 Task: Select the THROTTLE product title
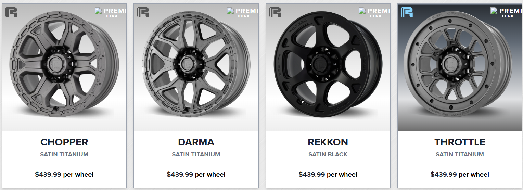pos(460,142)
